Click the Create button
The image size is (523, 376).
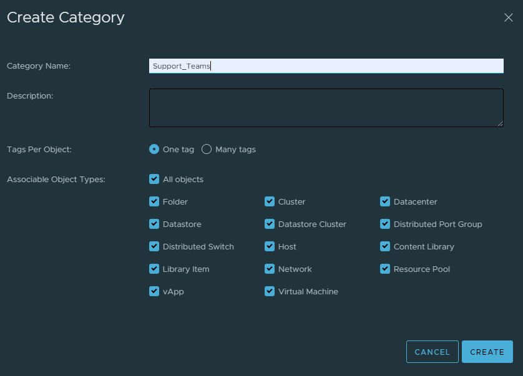click(487, 352)
